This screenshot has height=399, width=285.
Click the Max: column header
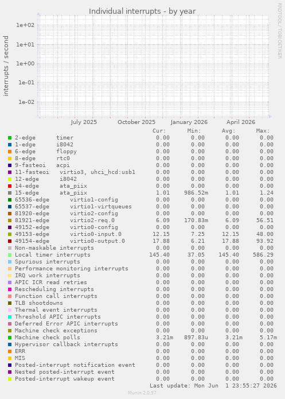tap(263, 131)
